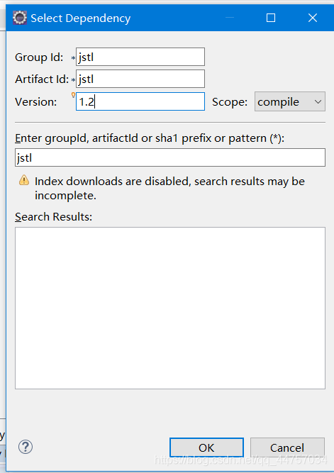Click the Eclipse gear icon in title bar
Image resolution: width=334 pixels, height=473 pixels.
[20, 18]
